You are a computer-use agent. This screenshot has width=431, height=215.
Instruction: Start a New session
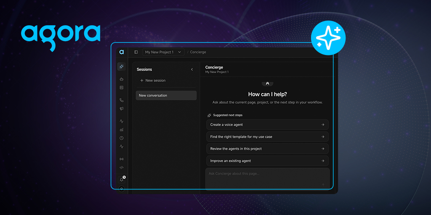pos(153,80)
